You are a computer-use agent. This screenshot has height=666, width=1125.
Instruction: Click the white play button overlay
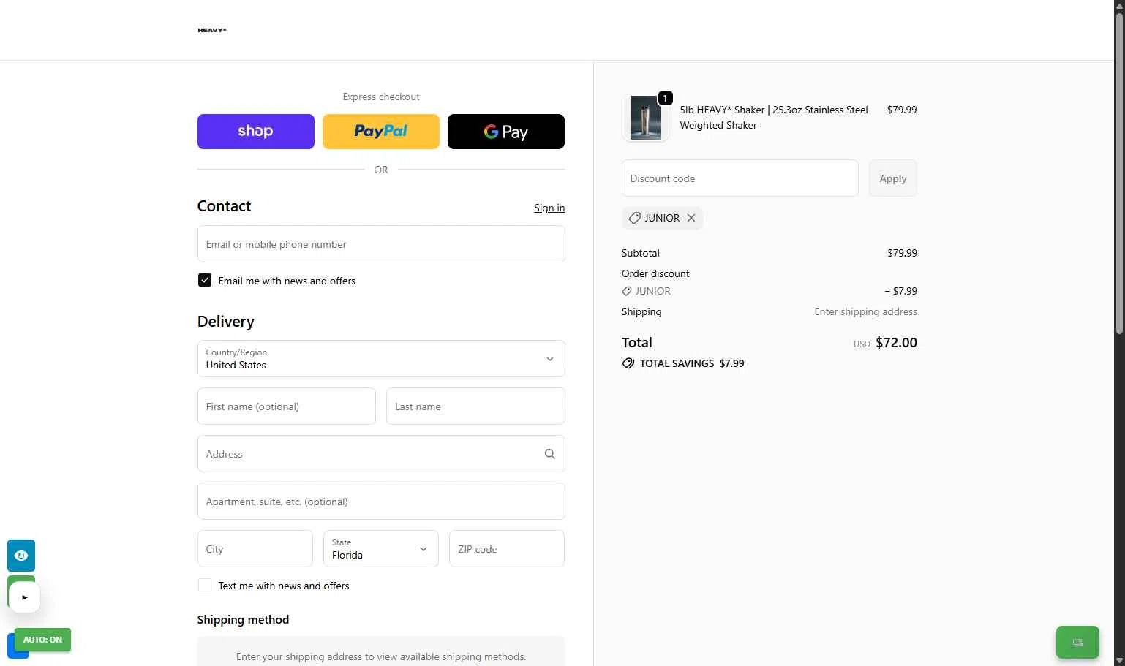pyautogui.click(x=24, y=597)
